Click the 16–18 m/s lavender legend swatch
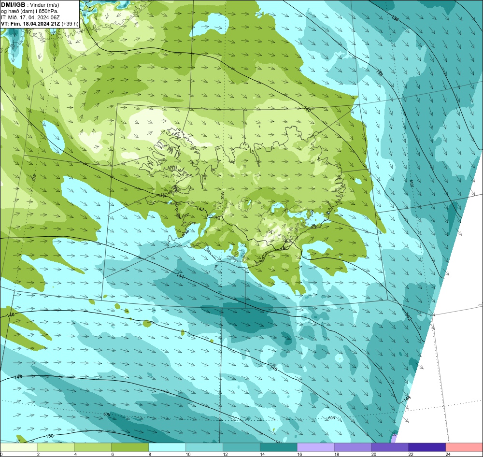The height and width of the screenshot is (457, 483). [x=315, y=447]
